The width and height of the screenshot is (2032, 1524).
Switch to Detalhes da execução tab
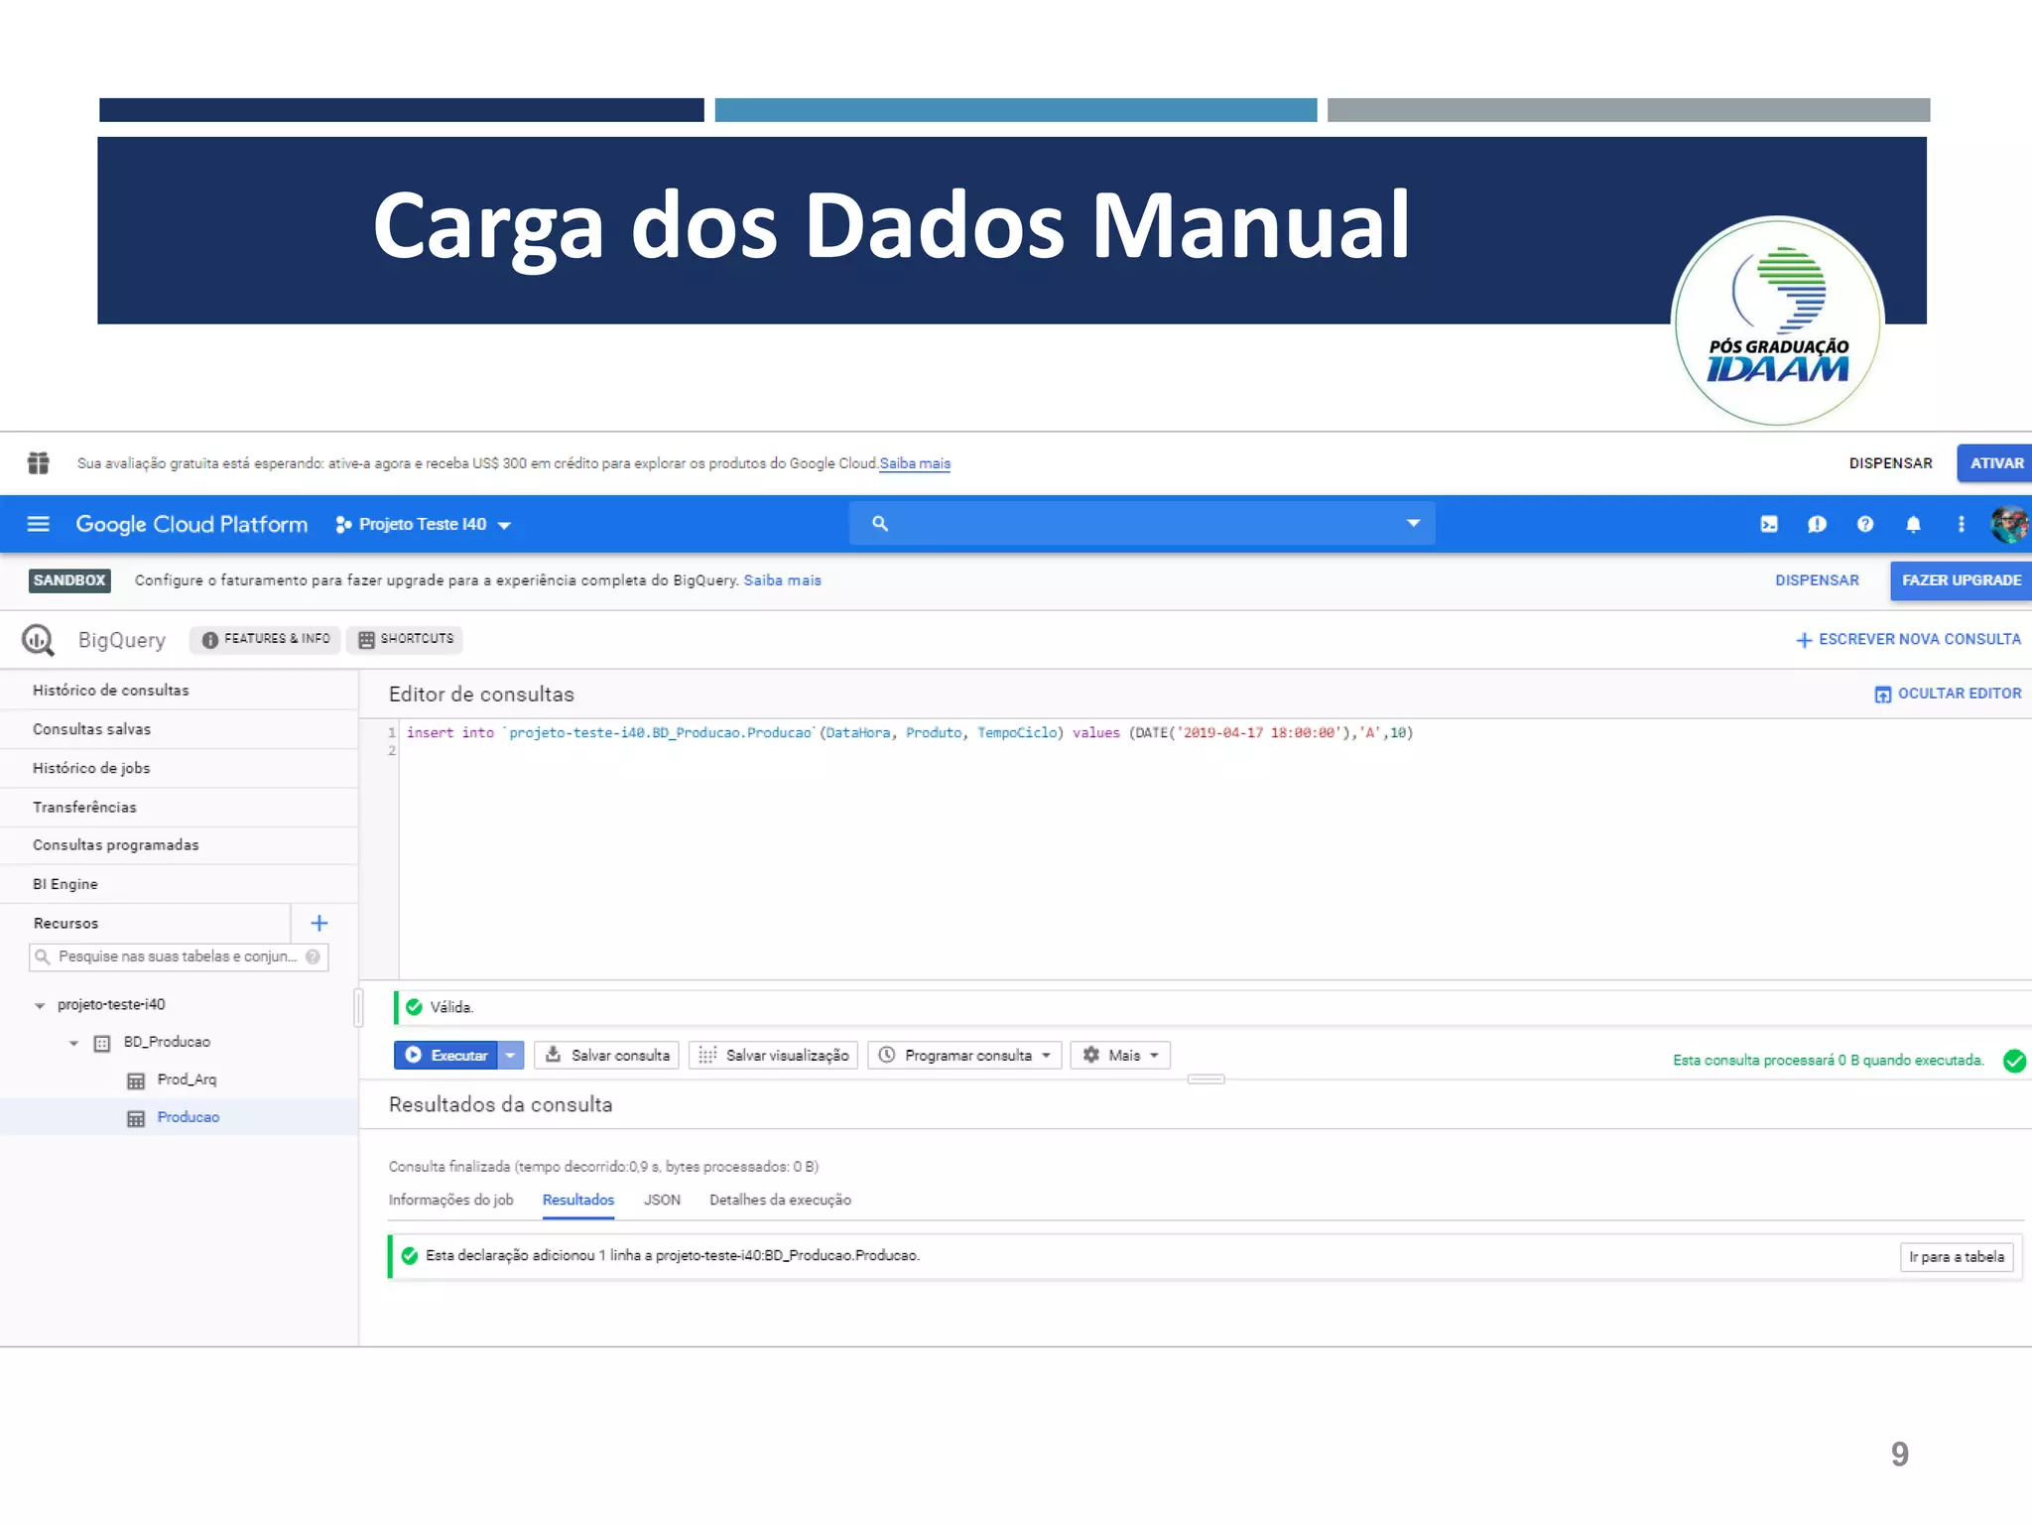[x=780, y=1200]
